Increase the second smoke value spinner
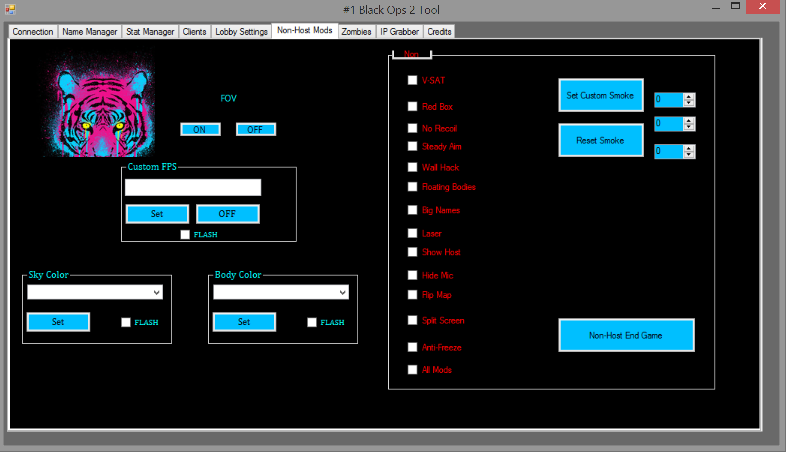 [689, 121]
